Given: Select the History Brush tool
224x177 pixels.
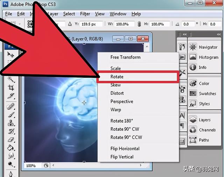Looking at the screenshot, I should 11,131.
